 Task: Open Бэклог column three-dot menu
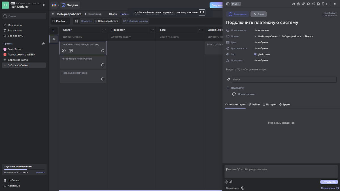pos(104,30)
